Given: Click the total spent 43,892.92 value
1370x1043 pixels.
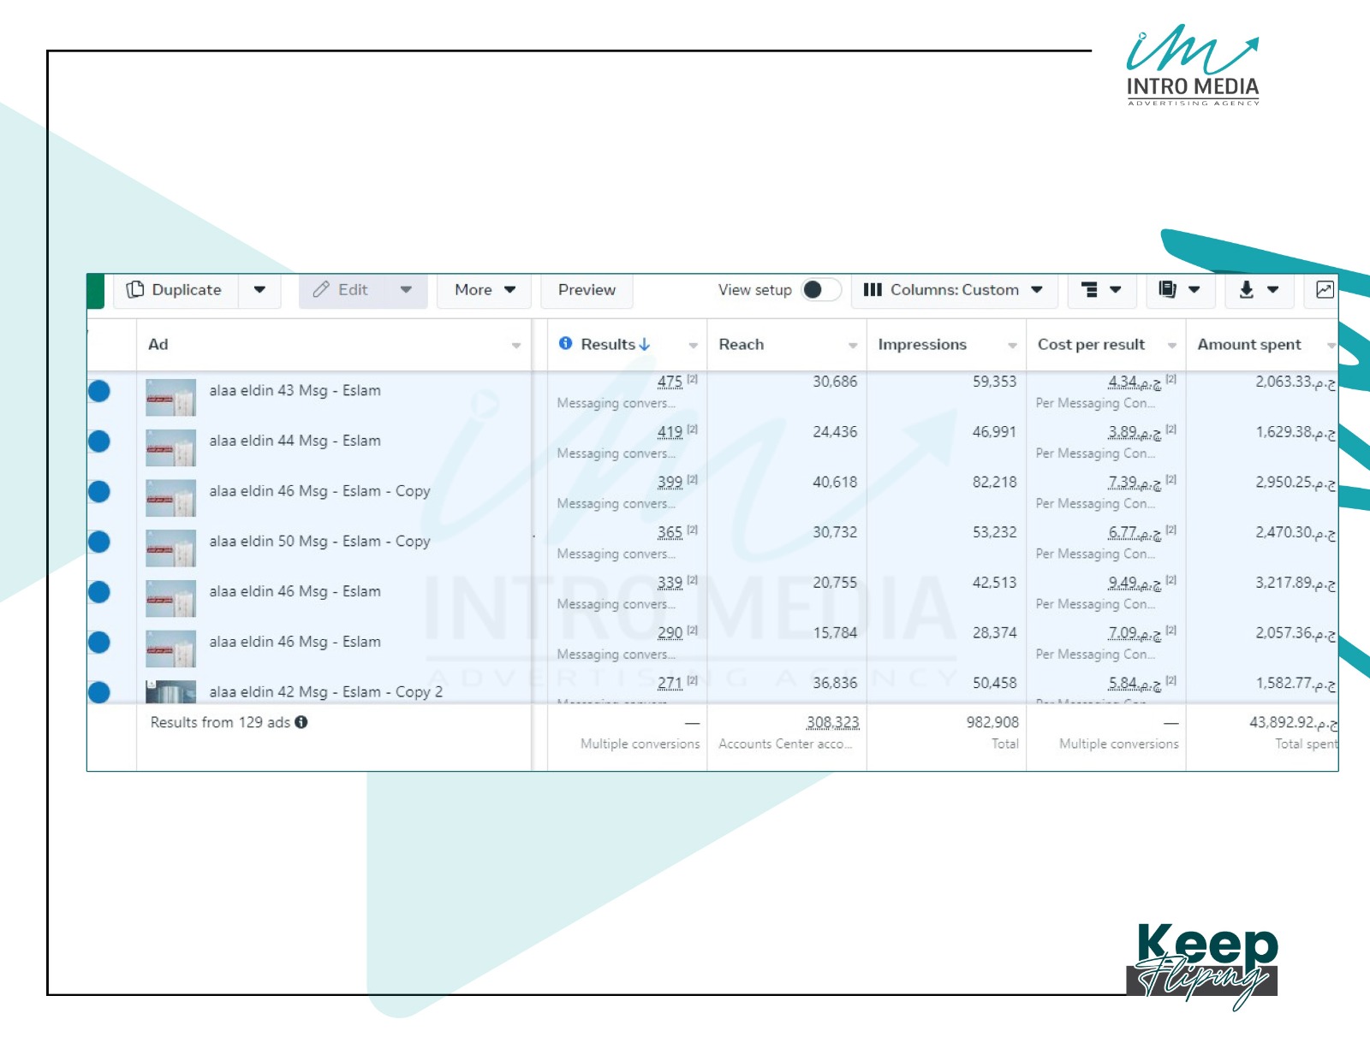Looking at the screenshot, I should pyautogui.click(x=1293, y=723).
